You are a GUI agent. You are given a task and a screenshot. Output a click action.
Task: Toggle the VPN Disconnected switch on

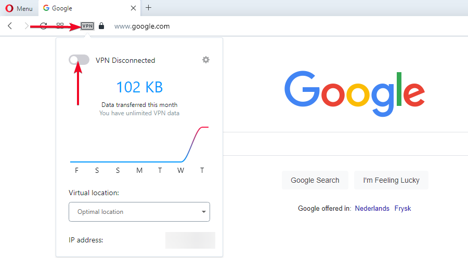click(x=79, y=60)
